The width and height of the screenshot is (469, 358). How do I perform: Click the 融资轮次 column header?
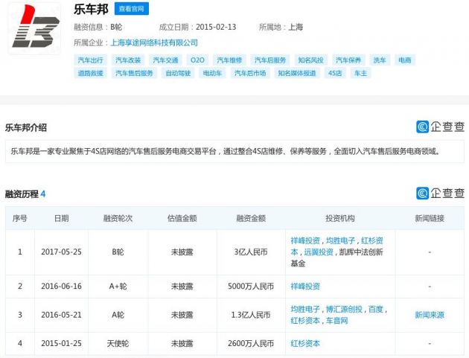(118, 218)
